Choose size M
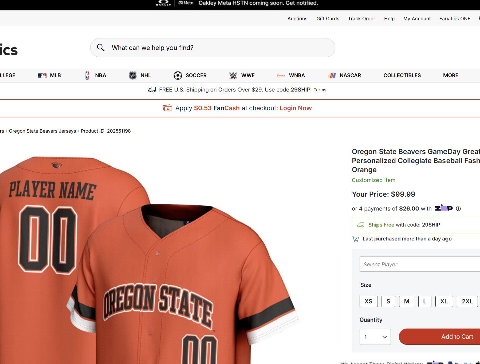 coord(407,301)
